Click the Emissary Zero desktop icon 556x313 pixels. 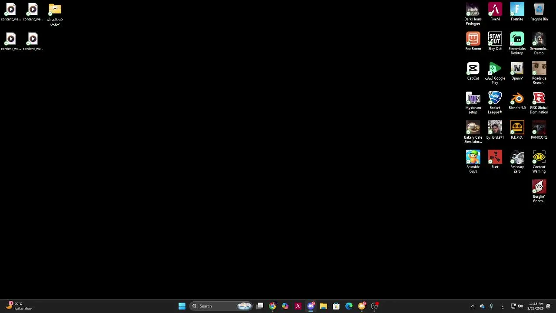517,162
